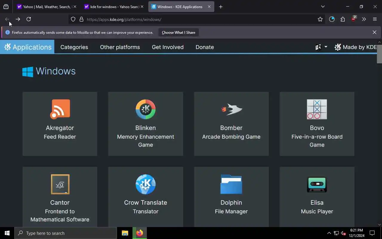Open the circular toolbar icon beside the bookmark star

coord(332,19)
